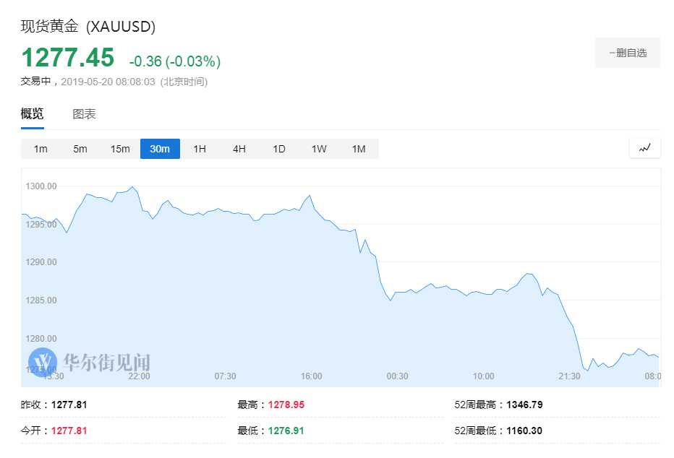Select the 4H timeframe
The image size is (674, 458).
tap(239, 148)
